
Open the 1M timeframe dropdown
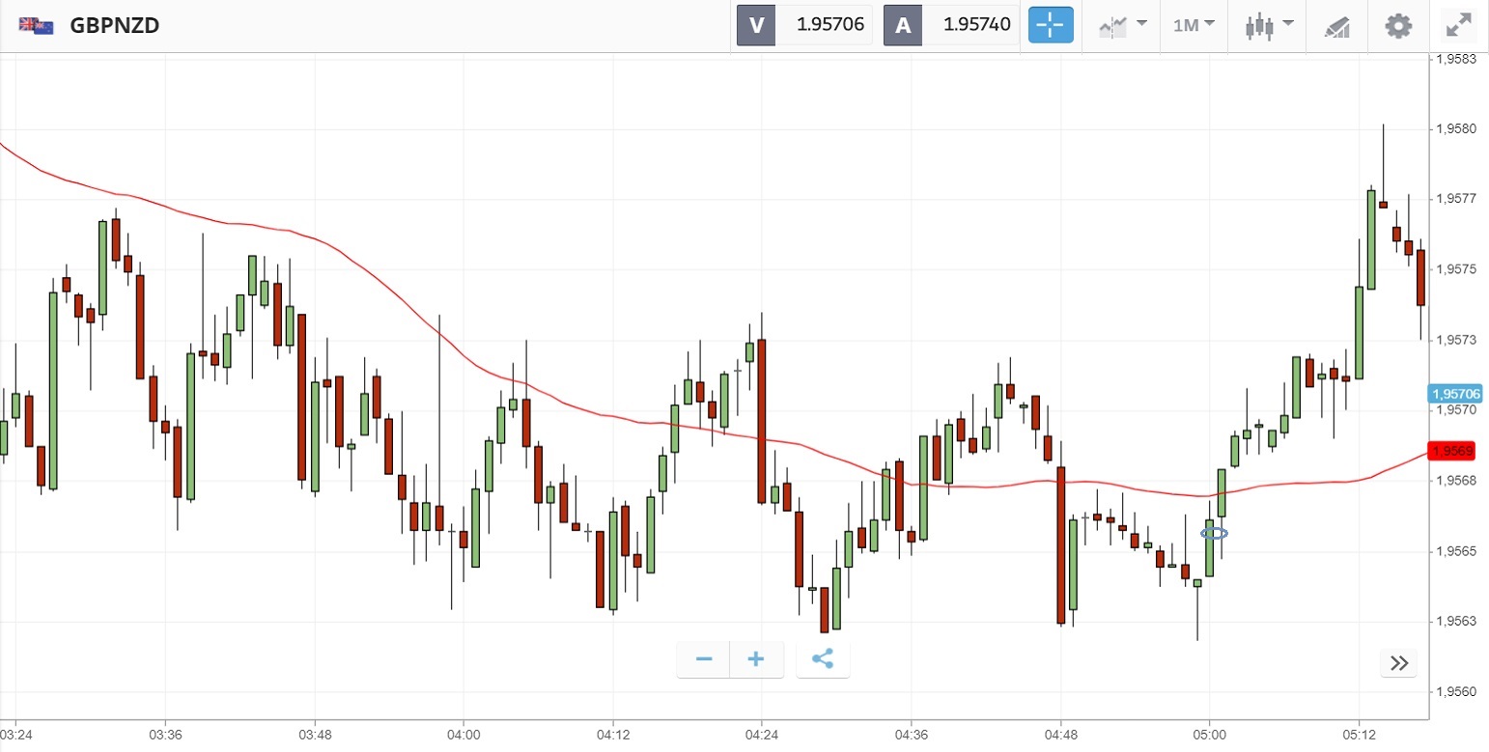[x=1194, y=25]
